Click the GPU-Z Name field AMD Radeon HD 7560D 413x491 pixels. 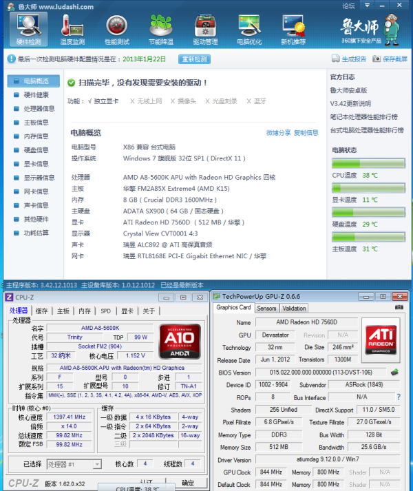pyautogui.click(x=306, y=322)
